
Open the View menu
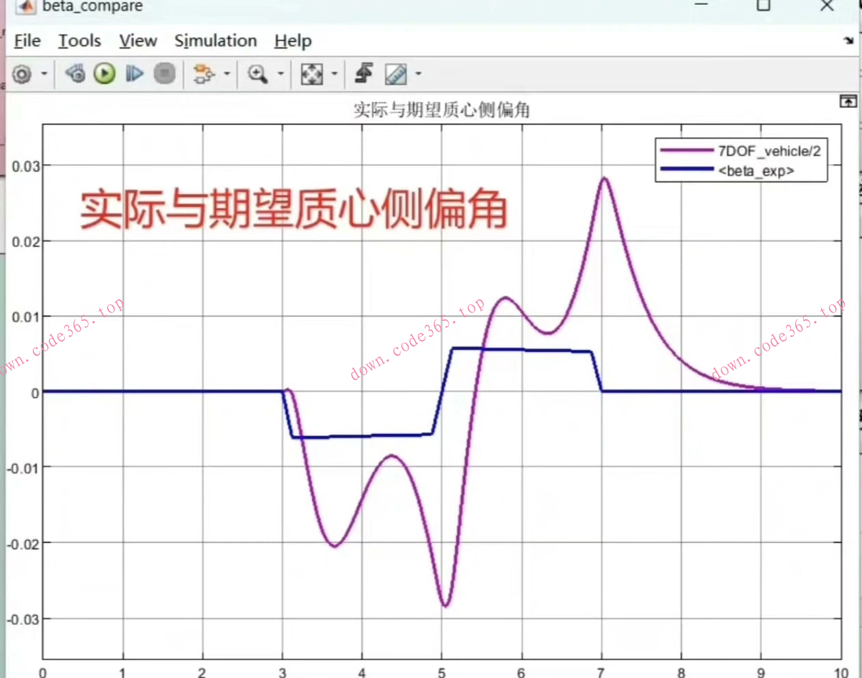click(x=138, y=41)
